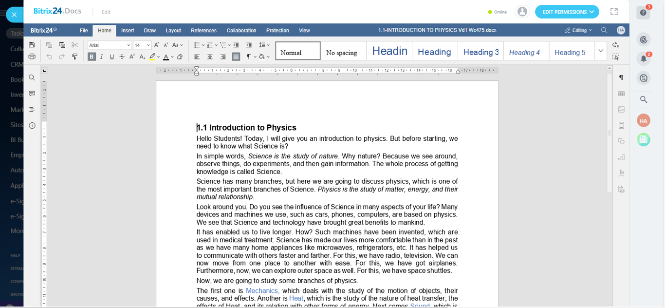The width and height of the screenshot is (665, 308).
Task: Apply the Normal paragraph style
Action: 298,51
